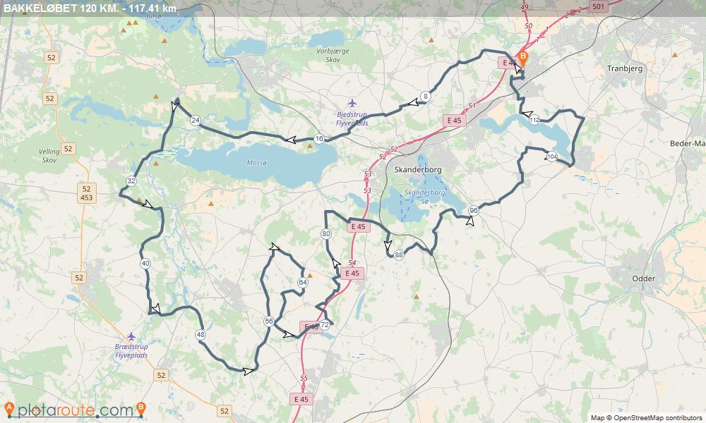The image size is (706, 423).
Task: Open the OpenStreetMap contributors attribution link
Action: click(x=658, y=417)
